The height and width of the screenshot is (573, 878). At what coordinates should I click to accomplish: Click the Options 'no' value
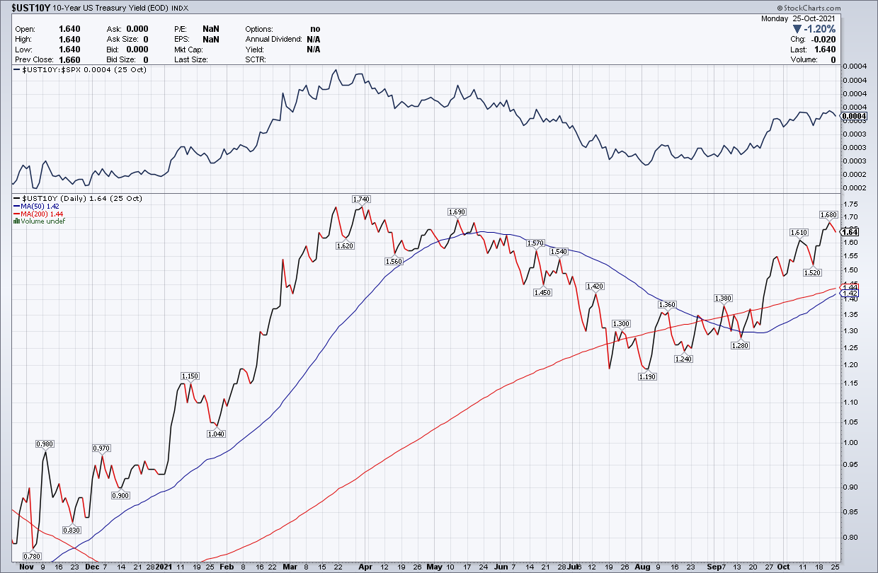tap(314, 29)
